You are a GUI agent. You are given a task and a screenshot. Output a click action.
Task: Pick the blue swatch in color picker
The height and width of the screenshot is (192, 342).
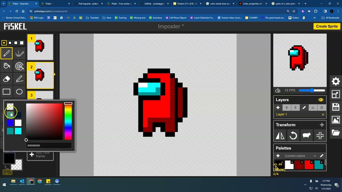click(10, 123)
